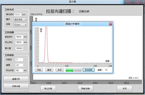Click the 阈值分析窗体 dialog title bar
145x95 pixels.
tap(72, 24)
